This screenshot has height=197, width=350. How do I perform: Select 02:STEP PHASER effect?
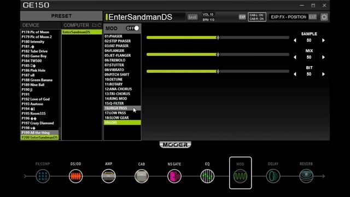[122, 41]
